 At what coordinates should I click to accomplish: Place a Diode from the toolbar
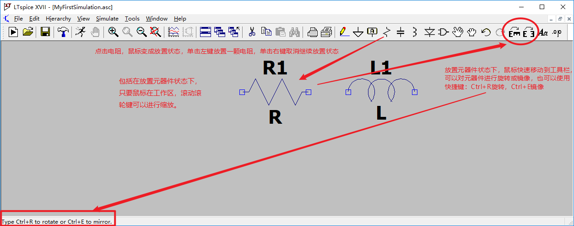click(x=429, y=32)
